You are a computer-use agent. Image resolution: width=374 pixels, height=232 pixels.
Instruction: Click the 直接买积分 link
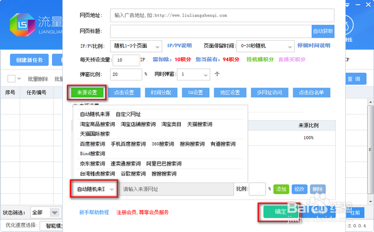tap(292, 59)
